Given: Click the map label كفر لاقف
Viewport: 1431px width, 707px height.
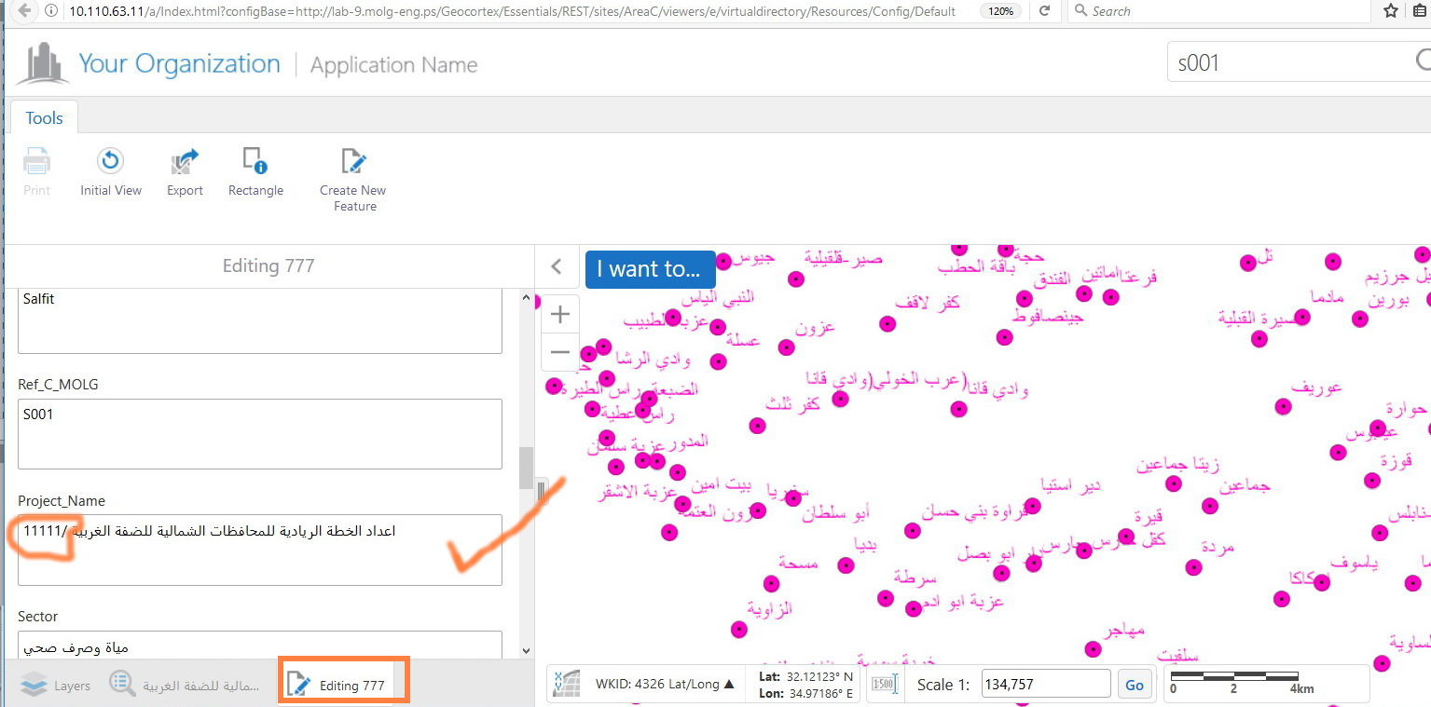Looking at the screenshot, I should [x=927, y=303].
